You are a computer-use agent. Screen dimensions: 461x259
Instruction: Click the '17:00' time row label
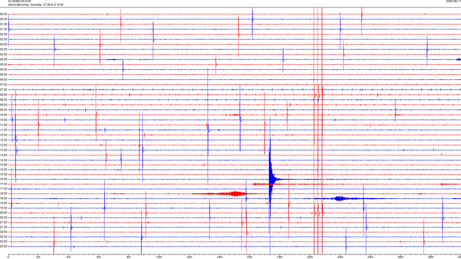tap(4, 184)
